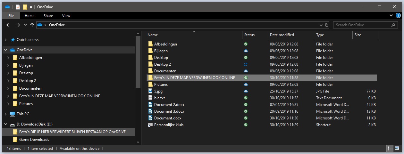This screenshot has height=154, width=404.
Task: Select the Persoonlijke kluis shortcut icon
Action: pos(150,125)
